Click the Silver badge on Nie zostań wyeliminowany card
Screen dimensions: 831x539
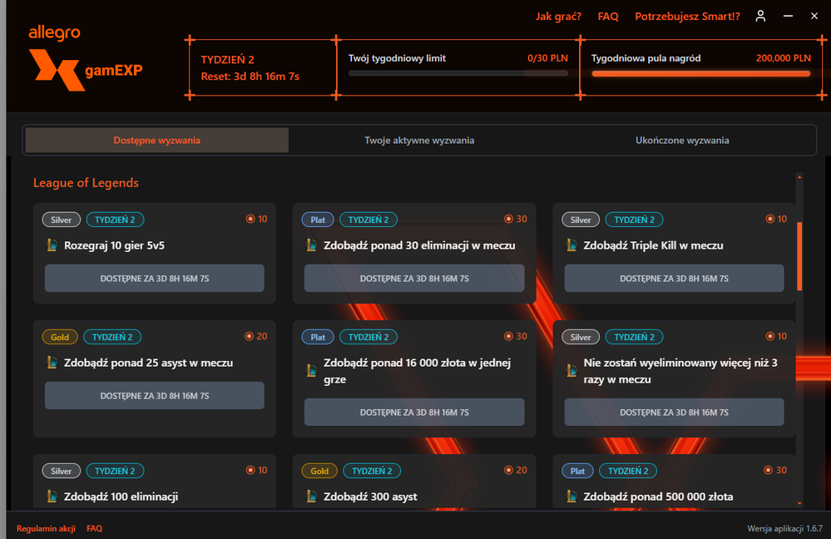[581, 337]
